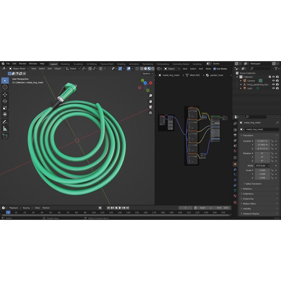Open the XYZ Euler rotation mode dropdown
Image resolution: width=281 pixels, height=281 pixels.
(263, 166)
